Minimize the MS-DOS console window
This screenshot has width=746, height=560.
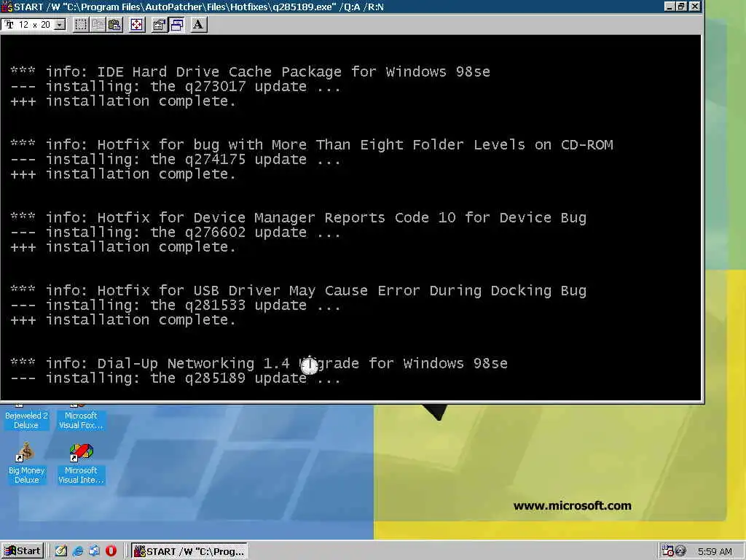coord(670,7)
